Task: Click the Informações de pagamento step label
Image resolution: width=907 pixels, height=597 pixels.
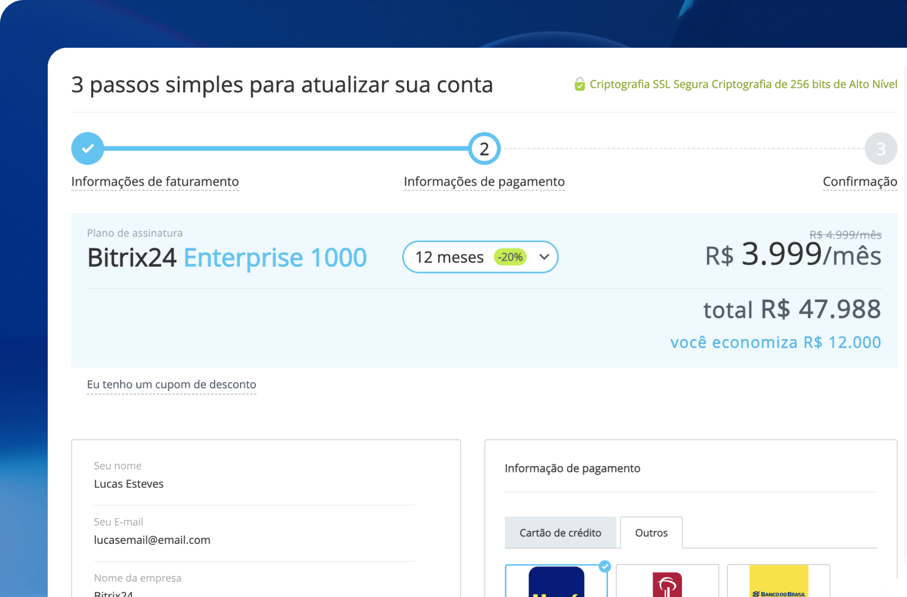Action: [x=484, y=181]
